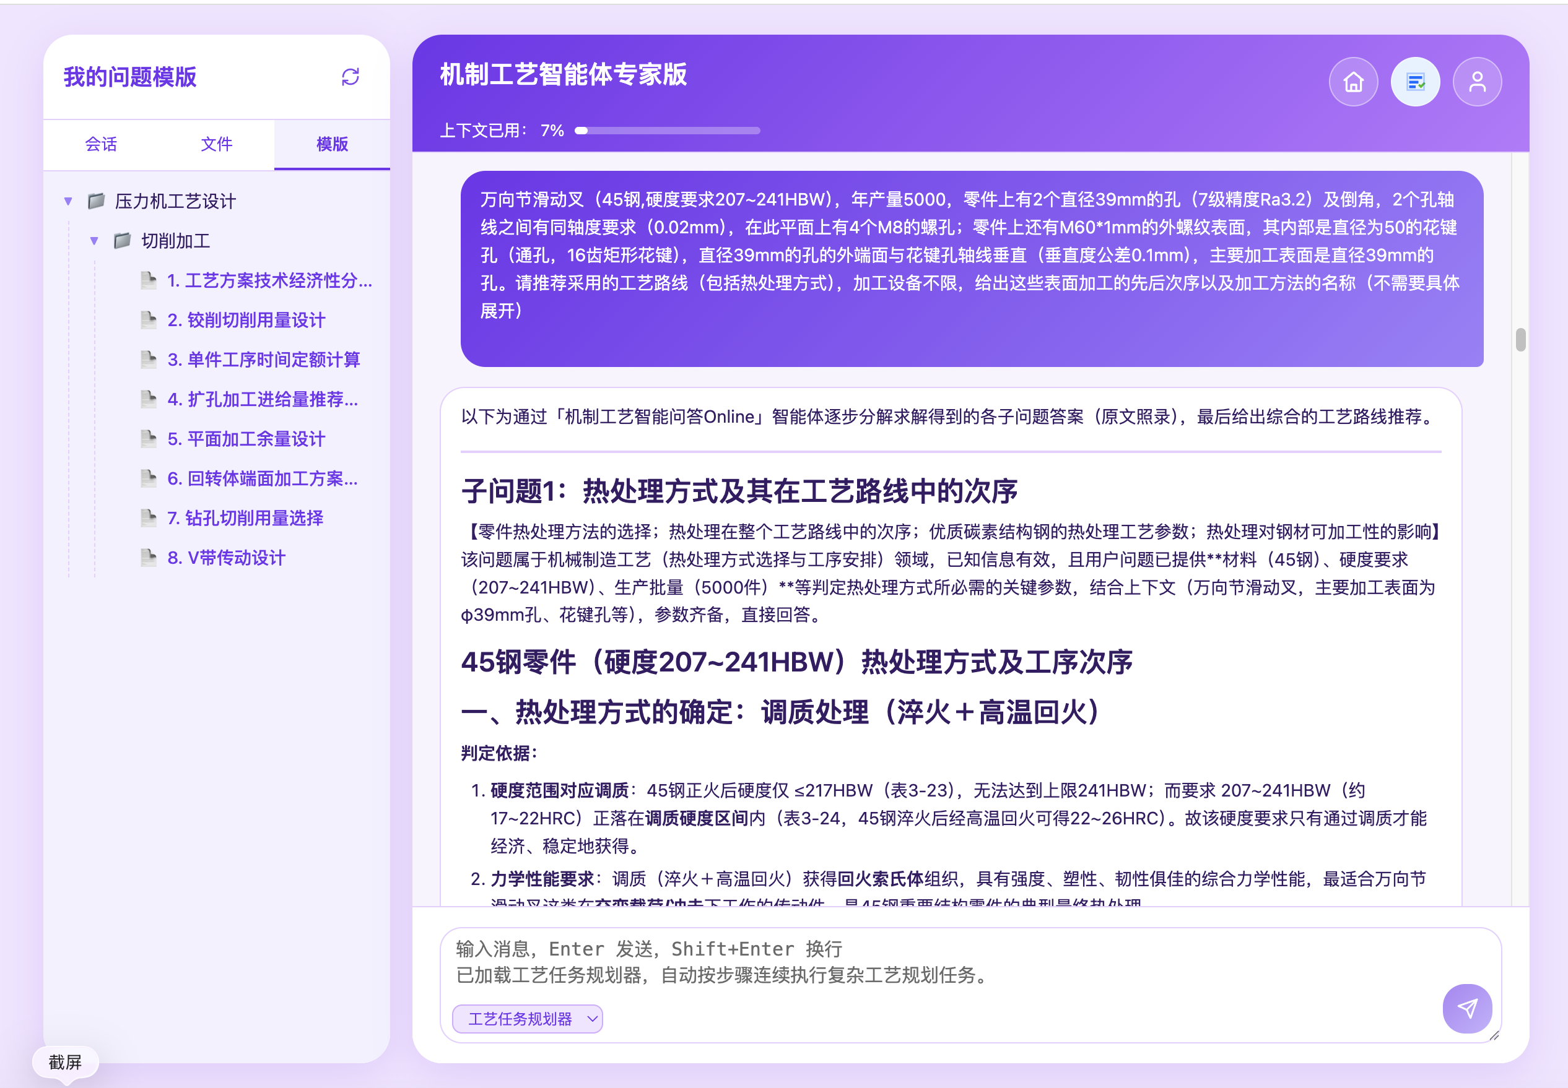Click heading 子问题1：热处理方式及其在工艺路线中的次序
This screenshot has height=1088, width=1568.
coord(739,491)
